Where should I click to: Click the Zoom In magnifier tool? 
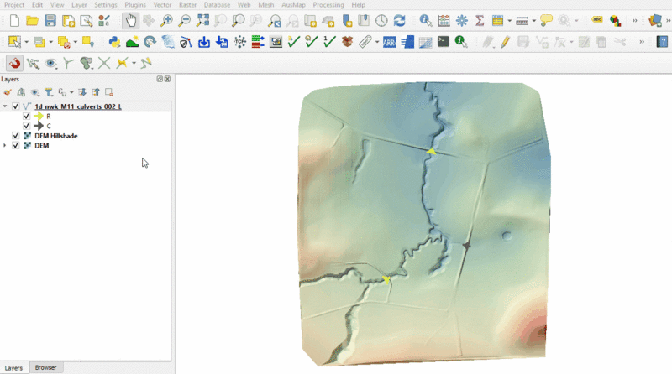pos(166,20)
